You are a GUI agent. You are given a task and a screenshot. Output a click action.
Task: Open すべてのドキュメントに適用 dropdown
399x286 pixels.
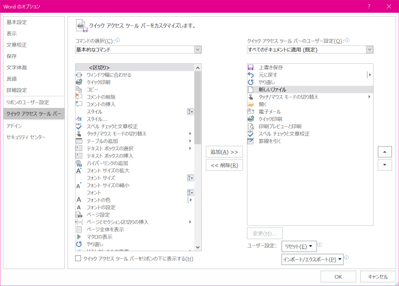click(x=370, y=50)
